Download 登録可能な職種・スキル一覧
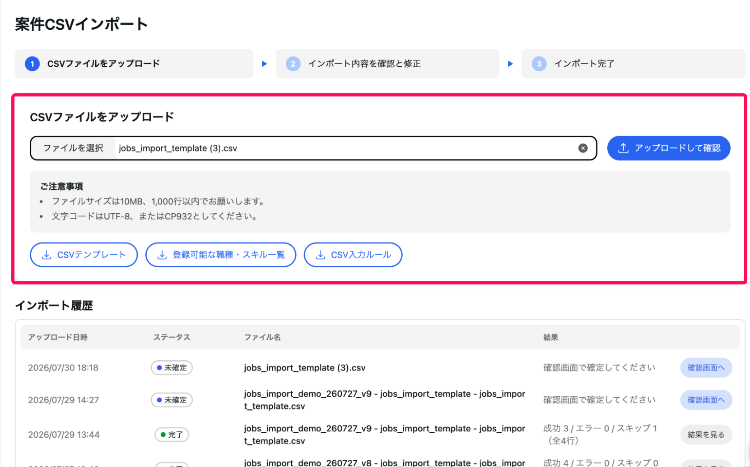This screenshot has width=750, height=467. click(220, 255)
